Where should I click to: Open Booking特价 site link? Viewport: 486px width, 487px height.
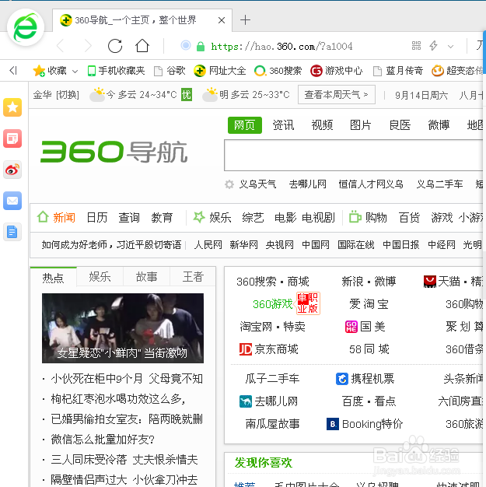click(365, 424)
